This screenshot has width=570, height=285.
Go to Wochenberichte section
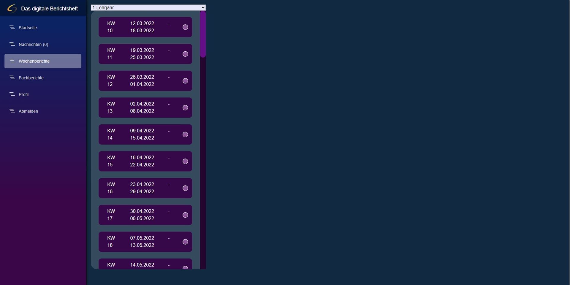[x=43, y=61]
